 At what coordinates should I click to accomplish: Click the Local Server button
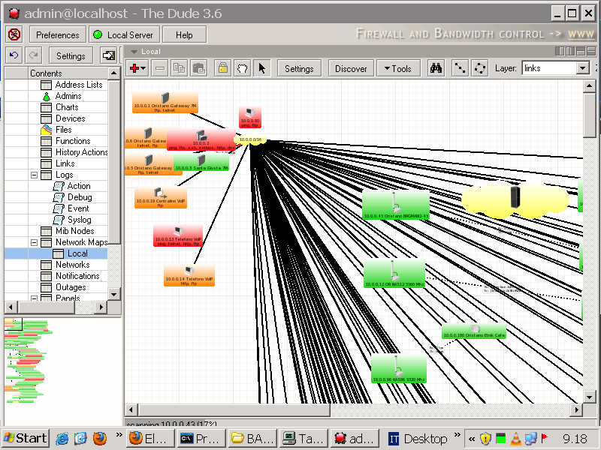coord(124,34)
